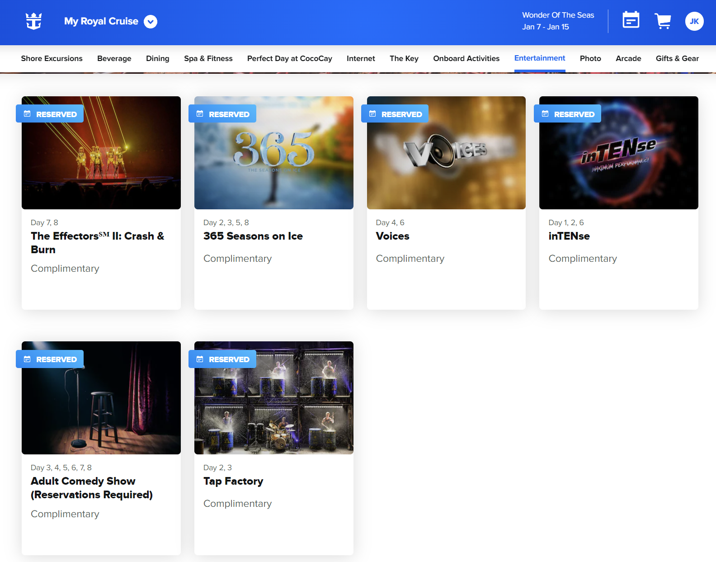Click the Wonder Of The Seas sailing info
The width and height of the screenshot is (716, 562).
tap(558, 21)
